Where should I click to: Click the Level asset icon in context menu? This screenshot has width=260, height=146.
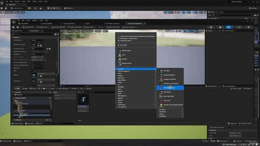pos(120,55)
